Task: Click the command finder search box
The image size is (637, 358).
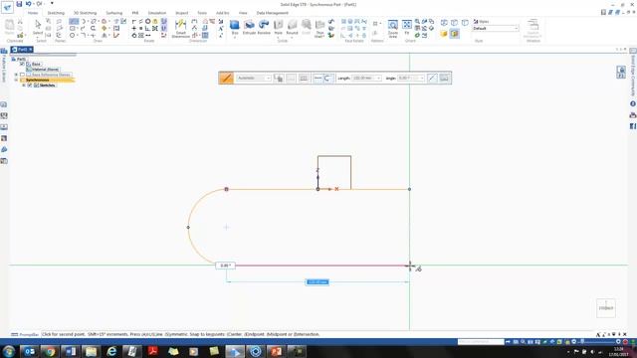Action: (481, 342)
